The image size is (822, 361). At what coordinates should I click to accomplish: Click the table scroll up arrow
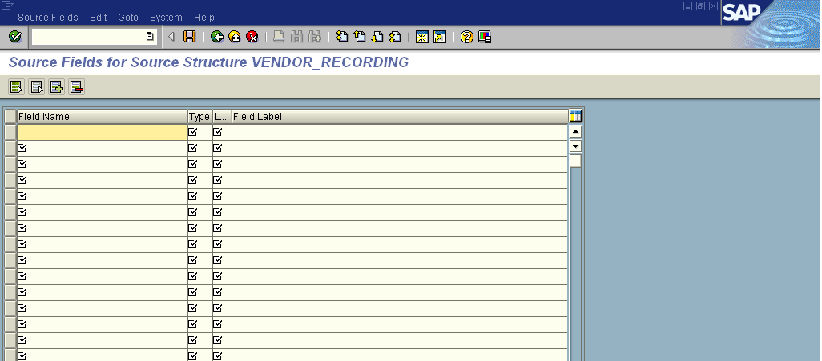pyautogui.click(x=575, y=131)
